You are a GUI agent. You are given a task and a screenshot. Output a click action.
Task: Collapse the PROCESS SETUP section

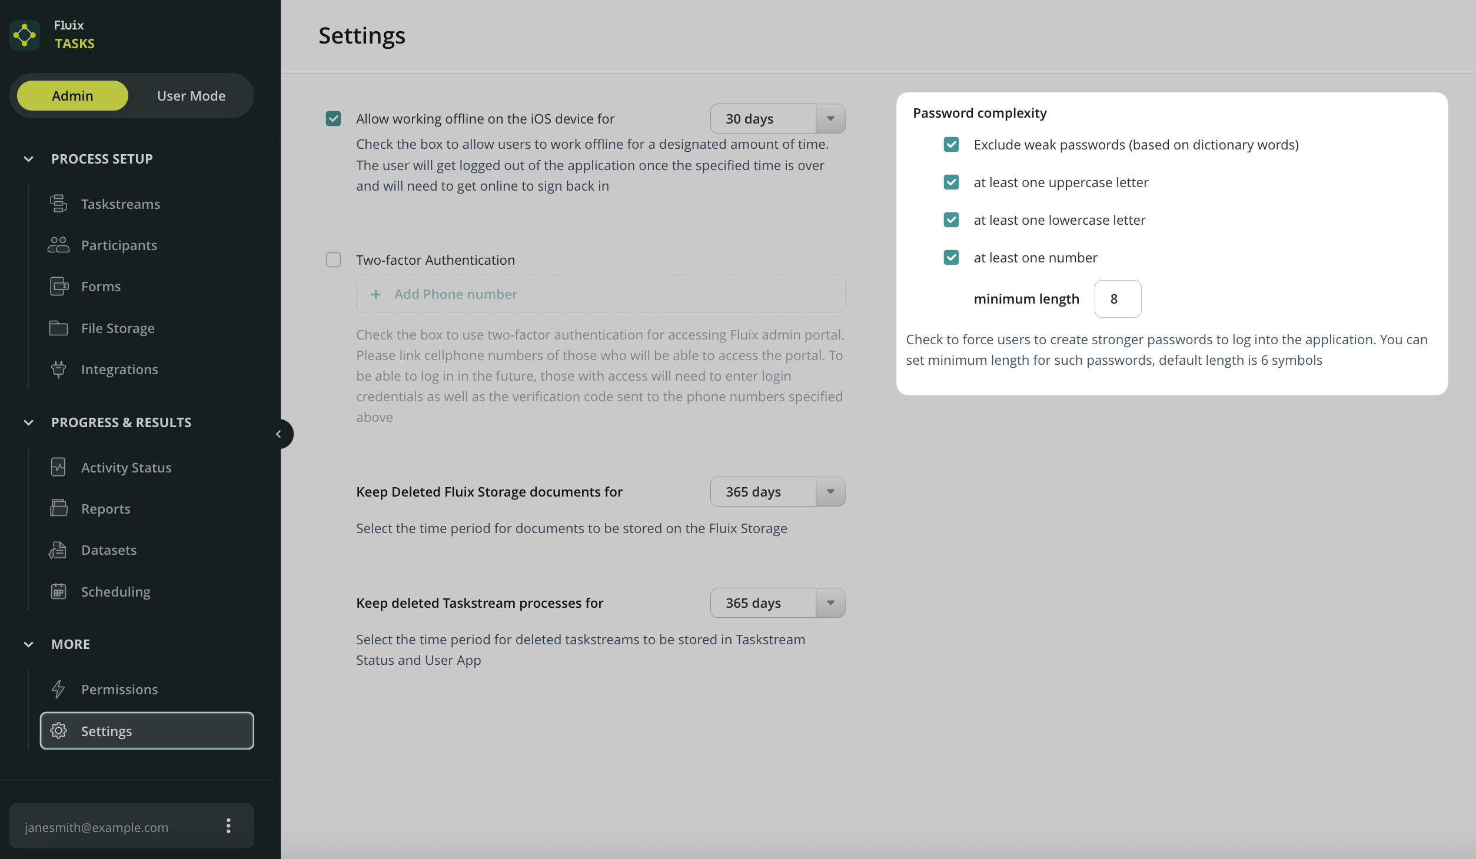28,159
